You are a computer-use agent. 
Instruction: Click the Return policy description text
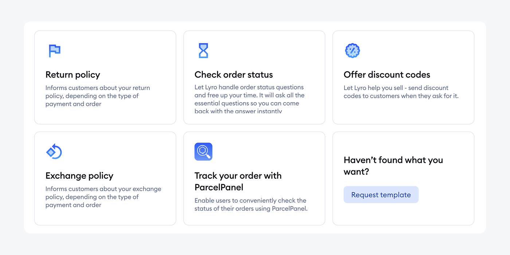click(98, 96)
